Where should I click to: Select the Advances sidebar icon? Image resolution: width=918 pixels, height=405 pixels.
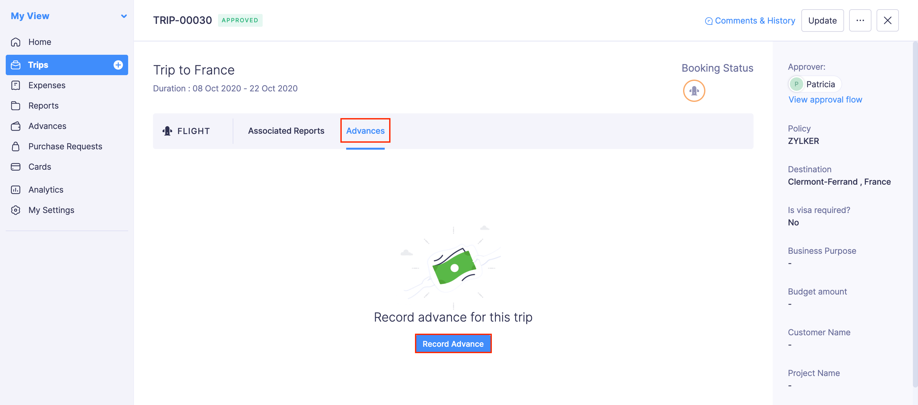[x=16, y=126]
